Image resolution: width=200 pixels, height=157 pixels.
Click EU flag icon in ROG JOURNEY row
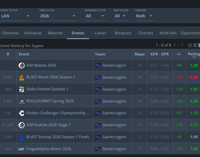98,101
